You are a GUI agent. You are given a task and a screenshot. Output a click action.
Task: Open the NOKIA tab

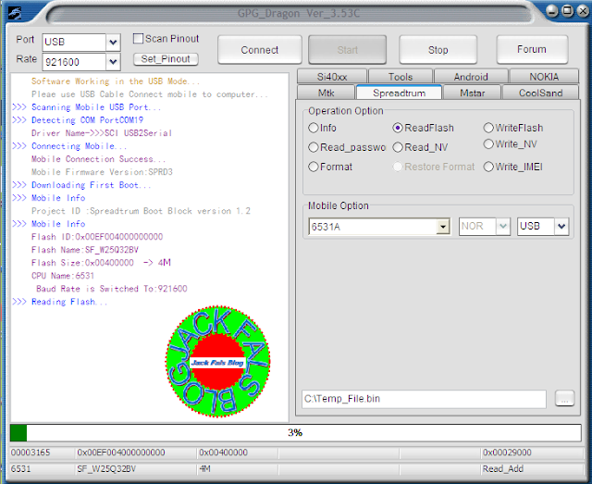click(544, 77)
